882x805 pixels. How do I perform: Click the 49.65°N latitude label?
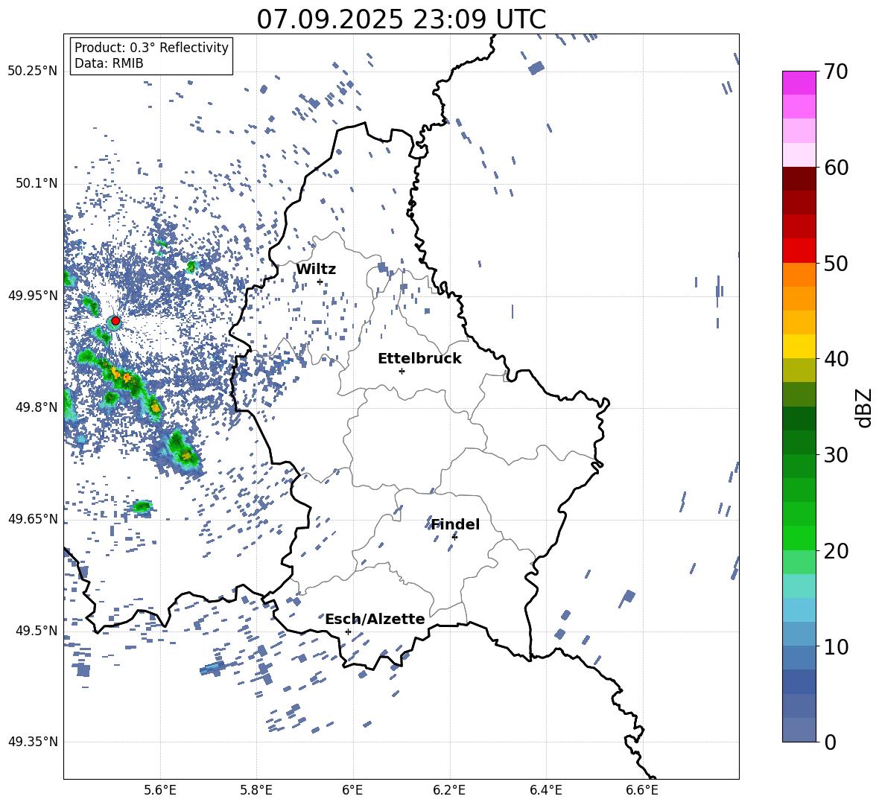33,518
